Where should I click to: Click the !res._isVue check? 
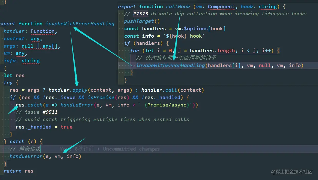pos(60,98)
